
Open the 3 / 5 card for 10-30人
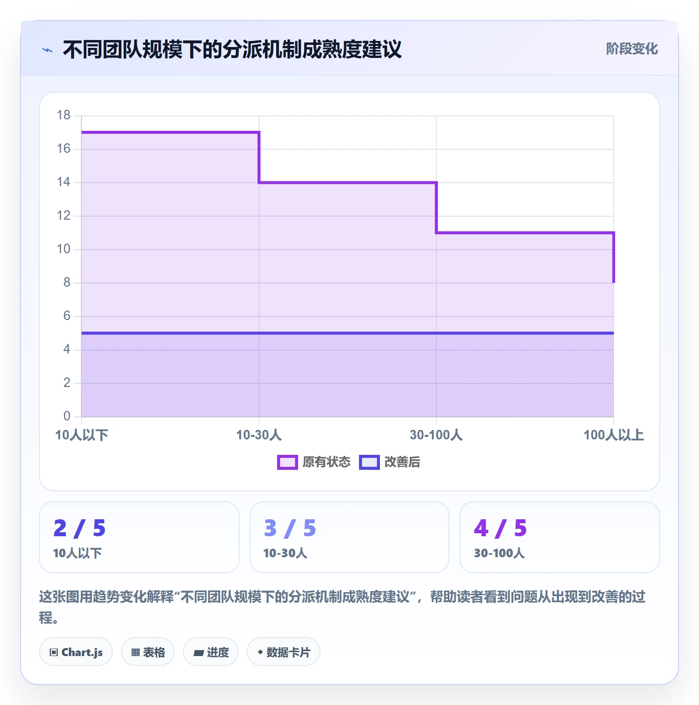349,537
